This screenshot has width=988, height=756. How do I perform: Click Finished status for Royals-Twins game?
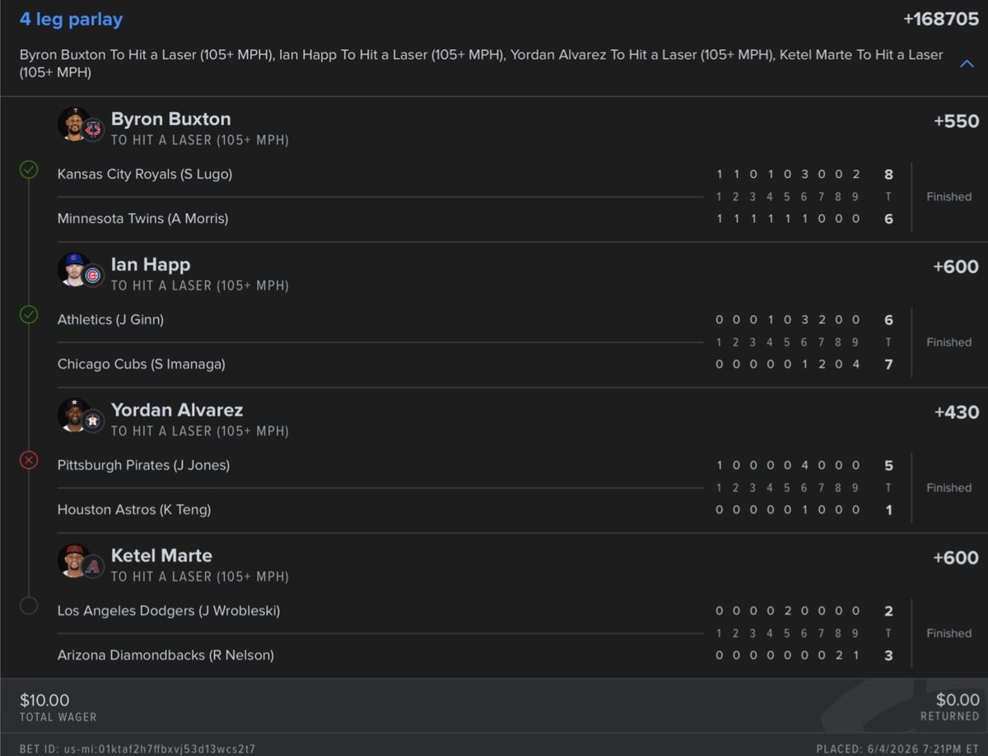point(948,197)
